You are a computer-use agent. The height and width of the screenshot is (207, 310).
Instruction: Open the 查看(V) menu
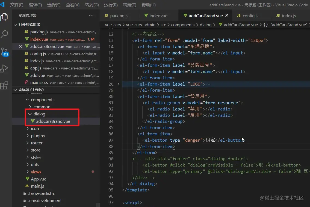(x=73, y=5)
